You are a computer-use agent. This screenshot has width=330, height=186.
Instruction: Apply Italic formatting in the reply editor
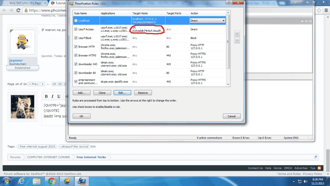[x=52, y=96]
